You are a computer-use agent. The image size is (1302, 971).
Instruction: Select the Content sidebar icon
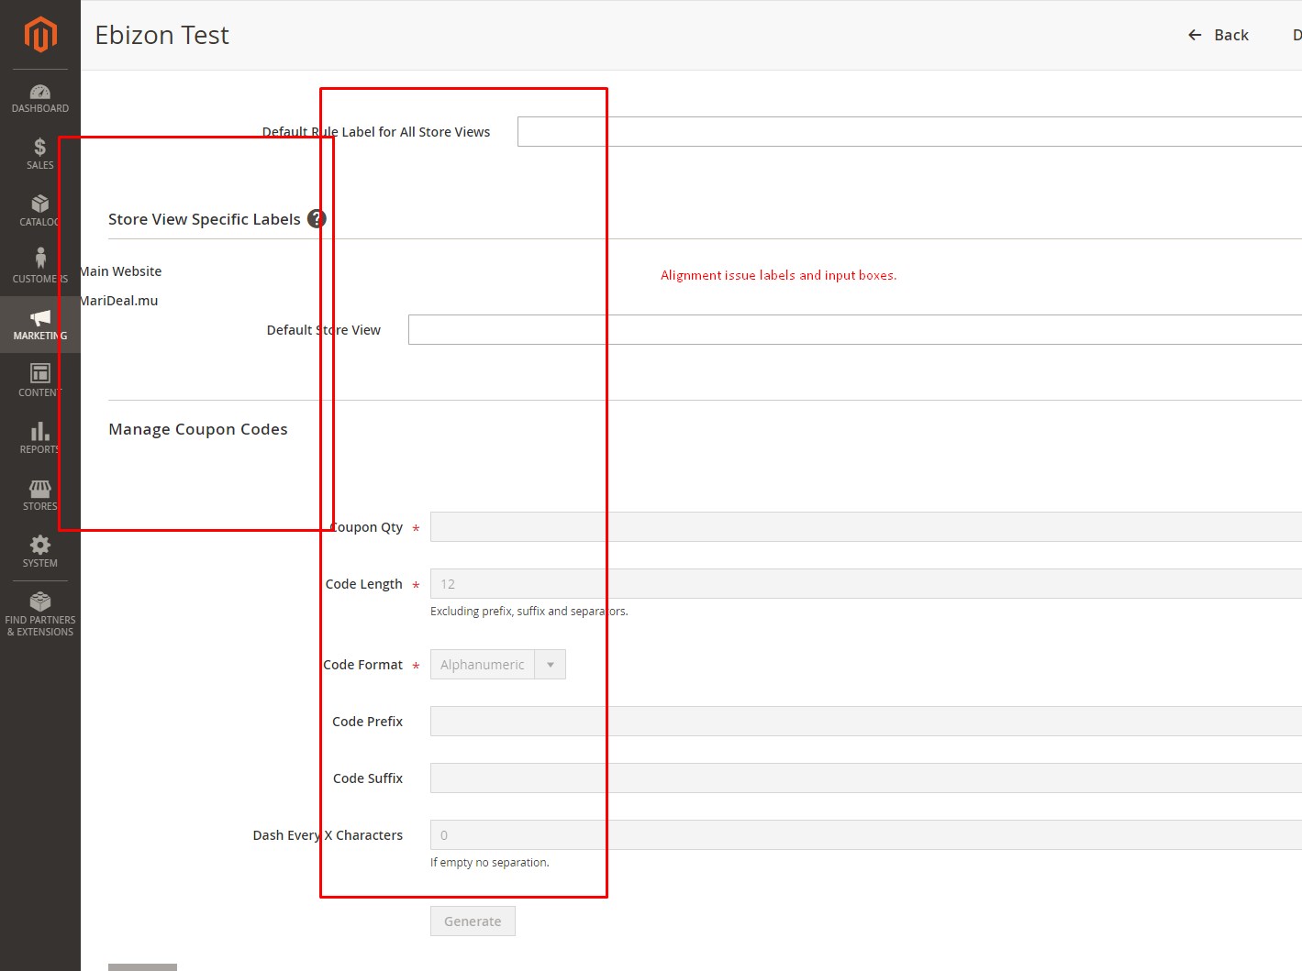(x=39, y=381)
